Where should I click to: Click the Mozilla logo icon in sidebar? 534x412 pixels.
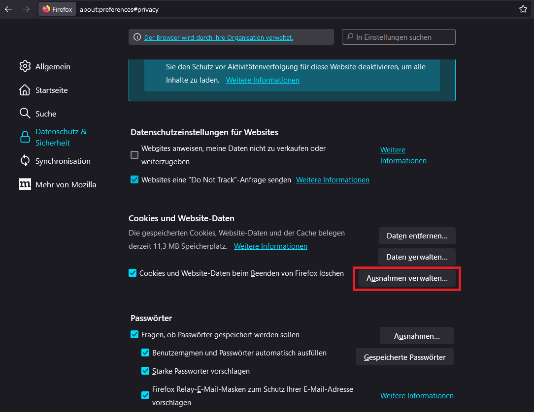click(x=25, y=184)
